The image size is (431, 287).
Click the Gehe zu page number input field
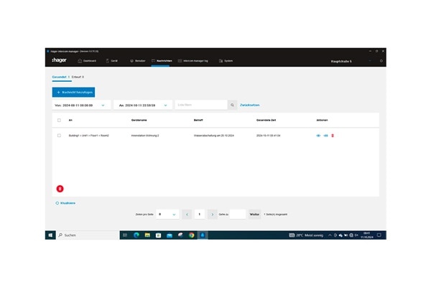click(236, 214)
